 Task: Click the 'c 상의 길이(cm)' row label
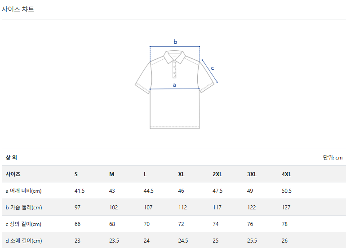23,224
